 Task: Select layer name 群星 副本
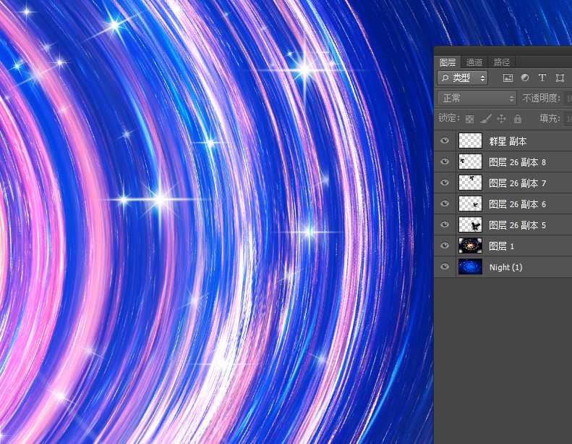pyautogui.click(x=508, y=141)
